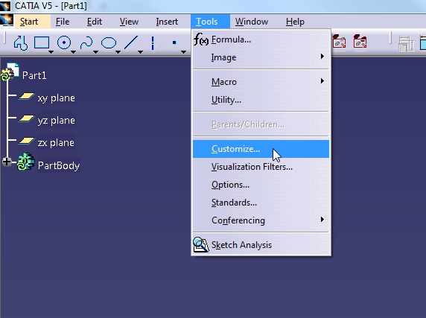Click the Sketch Analysis magnifier icon
This screenshot has width=426, height=318.
[201, 245]
